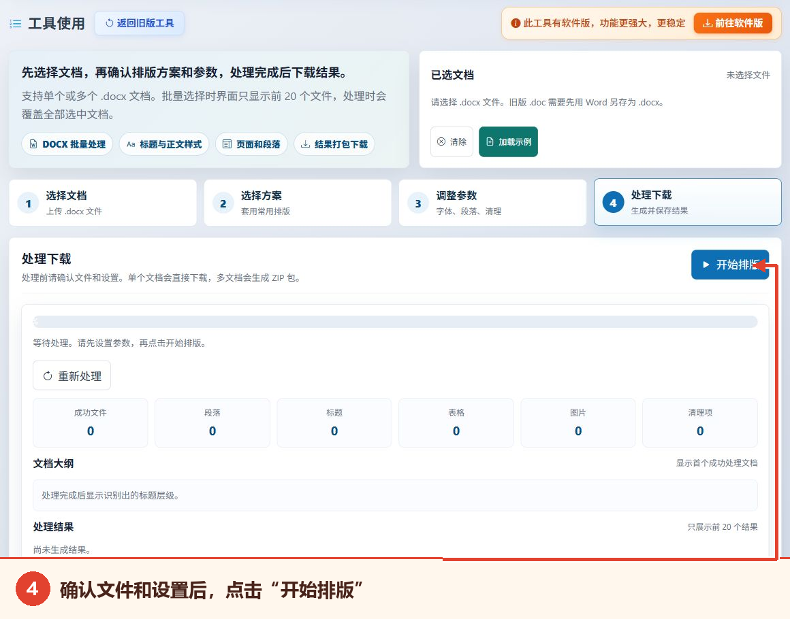790x619 pixels.
Task: Click the orange info icon in the notice banner
Action: pyautogui.click(x=516, y=23)
